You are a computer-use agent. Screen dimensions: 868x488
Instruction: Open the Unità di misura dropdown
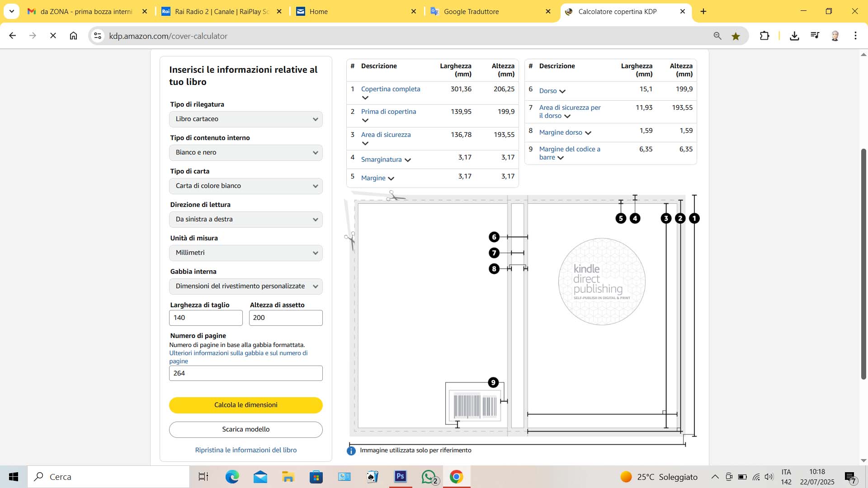(245, 253)
